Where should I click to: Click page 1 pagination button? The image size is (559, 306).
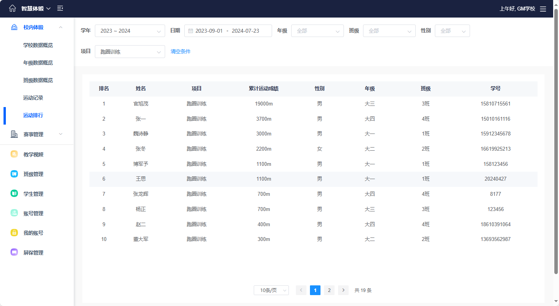pyautogui.click(x=315, y=290)
